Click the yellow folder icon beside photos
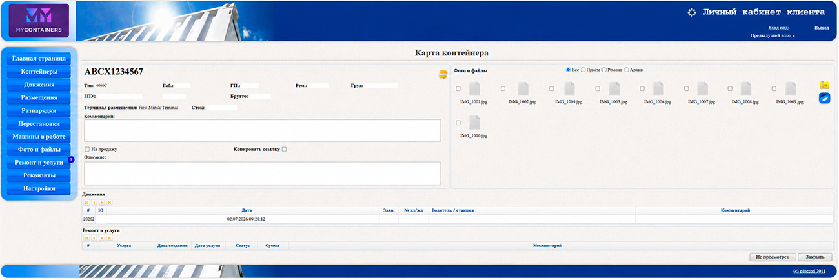Image resolution: width=839 pixels, height=280 pixels. tap(824, 85)
